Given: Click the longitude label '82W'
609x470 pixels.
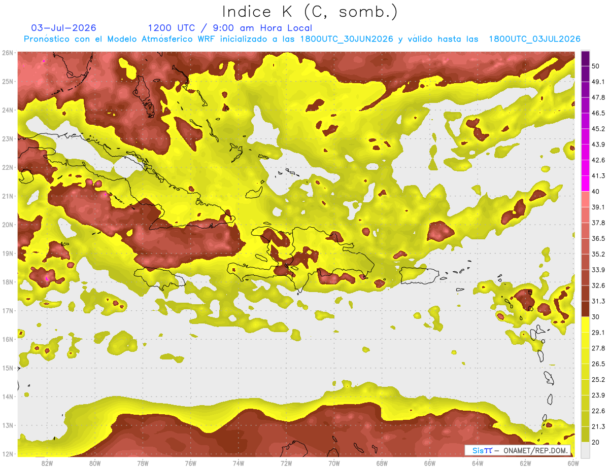Looking at the screenshot, I should (x=47, y=463).
